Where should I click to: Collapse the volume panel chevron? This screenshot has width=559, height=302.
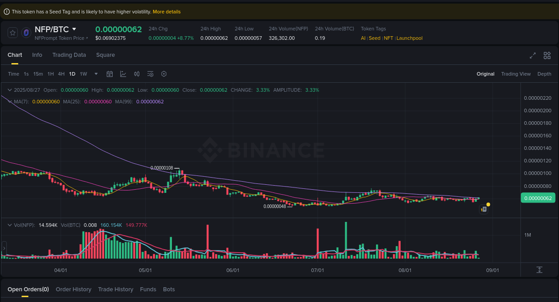pyautogui.click(x=9, y=225)
